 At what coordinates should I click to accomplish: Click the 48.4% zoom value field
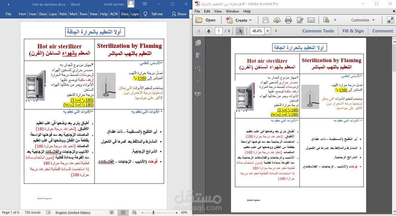[x=257, y=31]
